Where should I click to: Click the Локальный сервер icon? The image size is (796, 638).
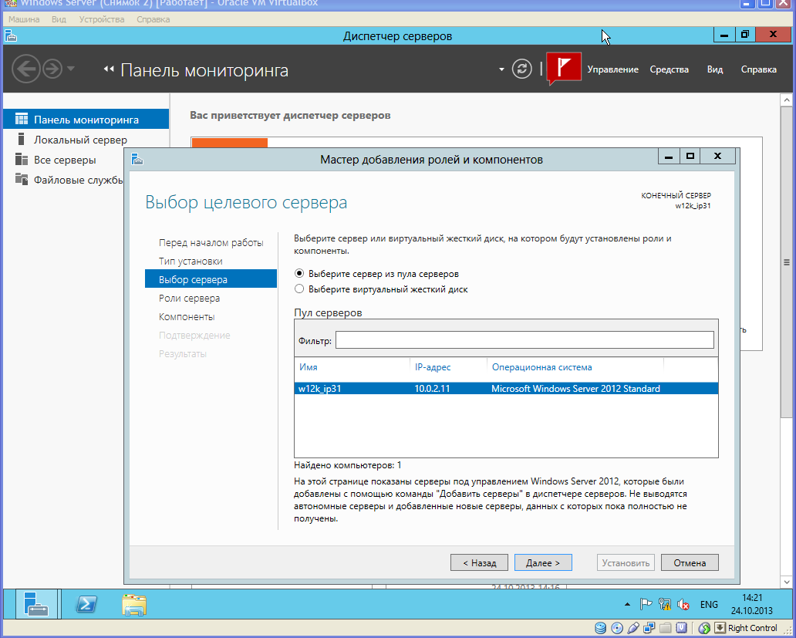click(x=22, y=139)
